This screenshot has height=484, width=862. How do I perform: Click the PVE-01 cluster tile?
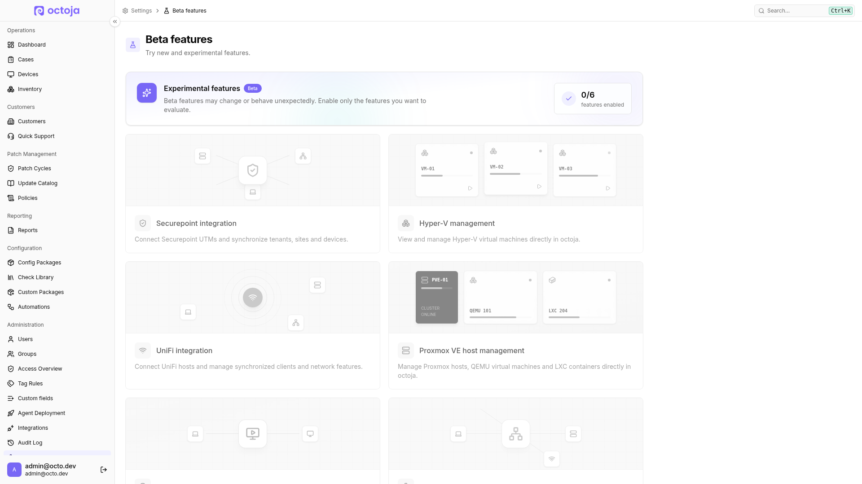point(437,298)
